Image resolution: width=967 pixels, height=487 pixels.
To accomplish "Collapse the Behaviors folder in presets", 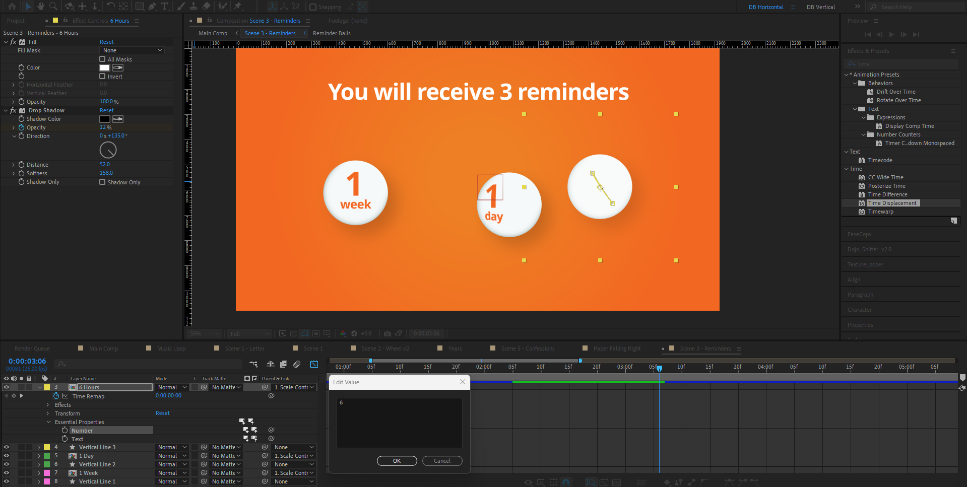I will click(855, 83).
